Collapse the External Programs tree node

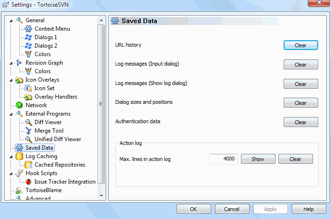click(x=11, y=114)
